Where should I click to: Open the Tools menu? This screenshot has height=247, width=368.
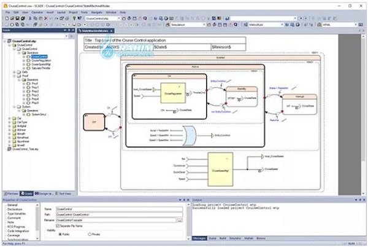click(x=84, y=12)
